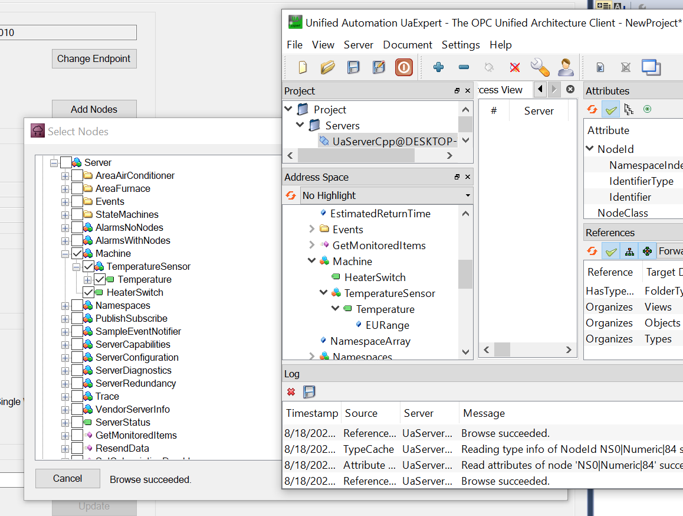This screenshot has width=683, height=516.
Task: Clear the Log with red X icon
Action: (x=291, y=392)
